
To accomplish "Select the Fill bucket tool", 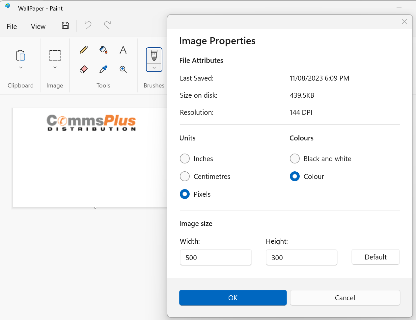I will (103, 50).
